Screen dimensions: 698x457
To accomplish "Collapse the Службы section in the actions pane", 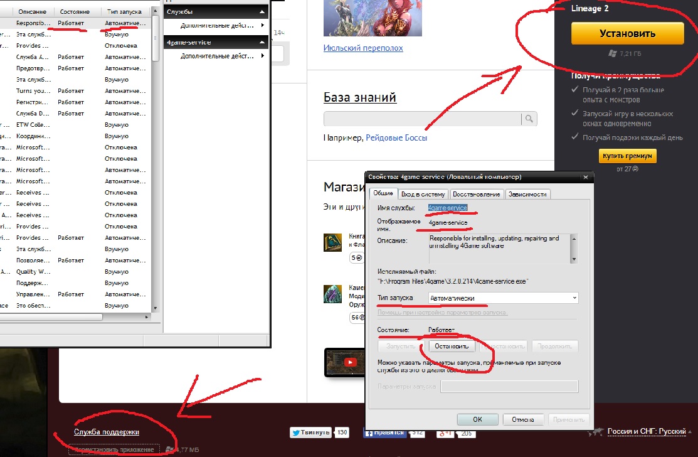I will pos(262,11).
